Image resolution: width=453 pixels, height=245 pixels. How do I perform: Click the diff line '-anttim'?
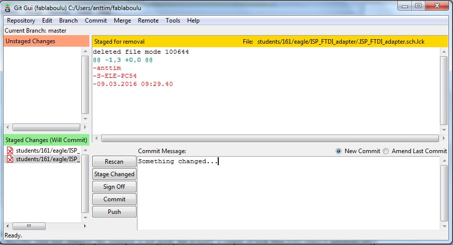(107, 68)
